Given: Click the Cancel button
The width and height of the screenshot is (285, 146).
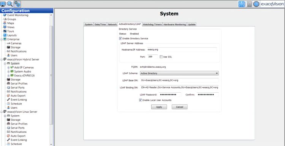Looking at the screenshot, I should pos(180,107).
